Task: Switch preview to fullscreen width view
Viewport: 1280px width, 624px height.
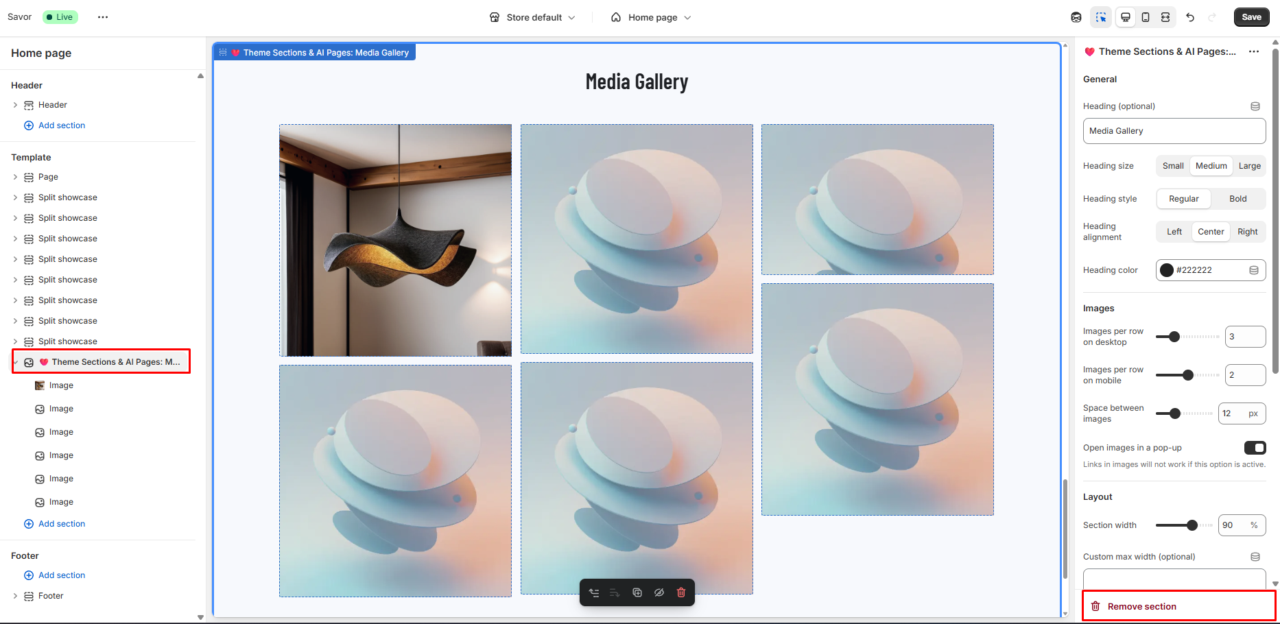Action: (x=1165, y=17)
